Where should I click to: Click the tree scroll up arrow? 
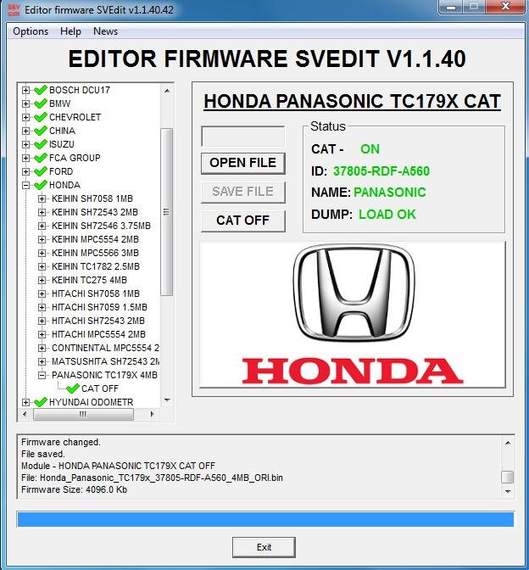pyautogui.click(x=167, y=91)
